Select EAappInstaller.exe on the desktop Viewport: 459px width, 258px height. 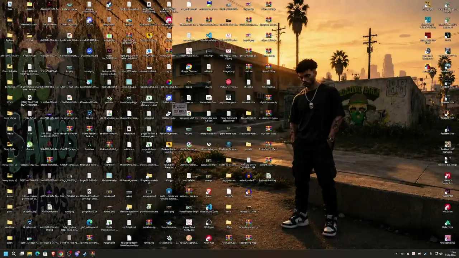pos(89,53)
